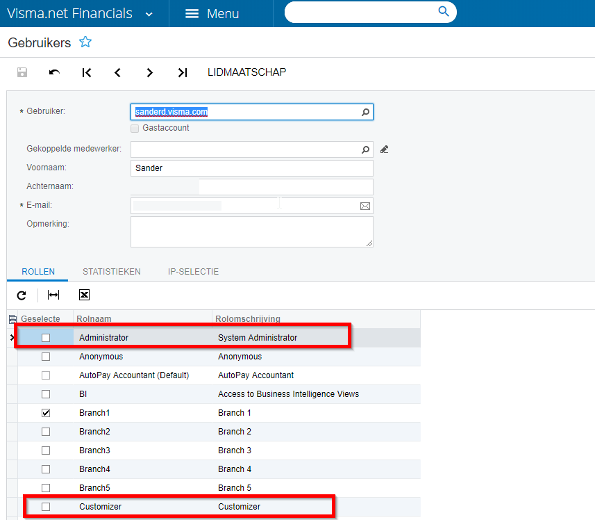Go to next record arrow
Viewport: 595px width, 520px height.
pyautogui.click(x=149, y=72)
